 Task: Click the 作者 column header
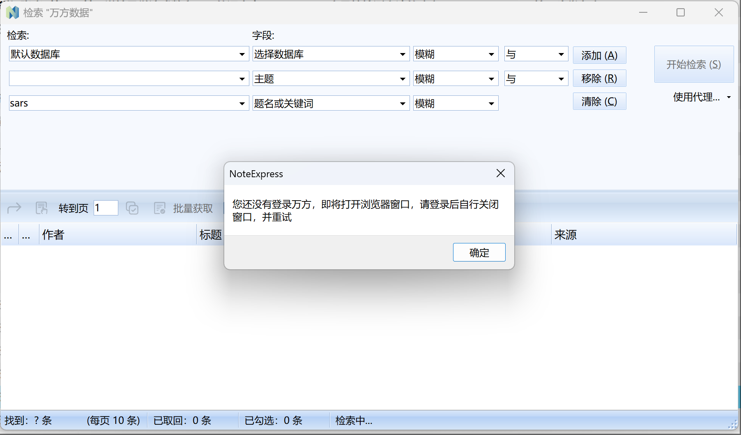click(118, 234)
